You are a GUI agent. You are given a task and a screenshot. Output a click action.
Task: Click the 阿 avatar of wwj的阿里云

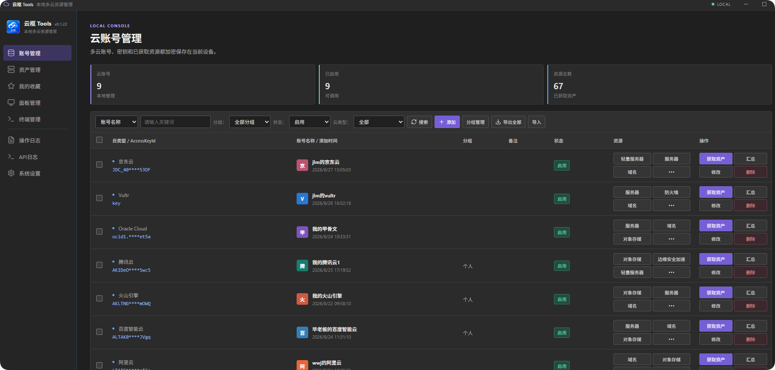click(302, 365)
